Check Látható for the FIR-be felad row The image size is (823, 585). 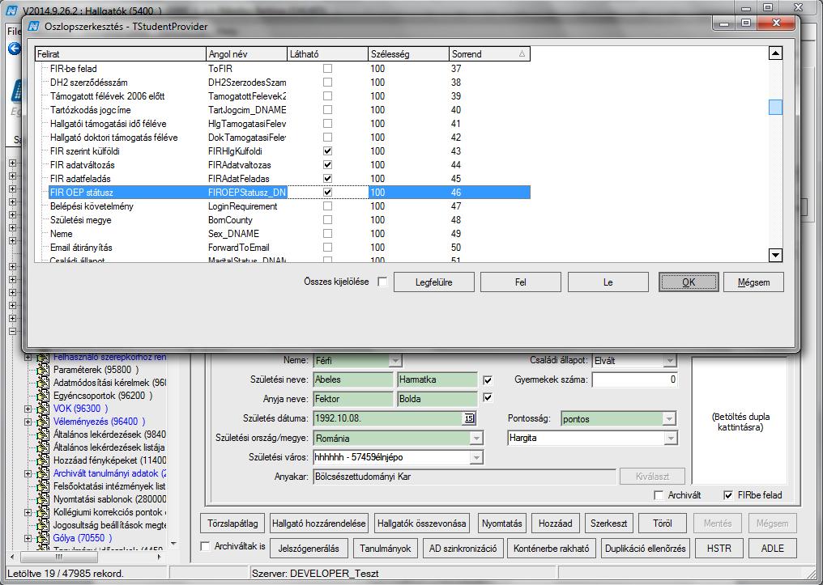pos(327,68)
